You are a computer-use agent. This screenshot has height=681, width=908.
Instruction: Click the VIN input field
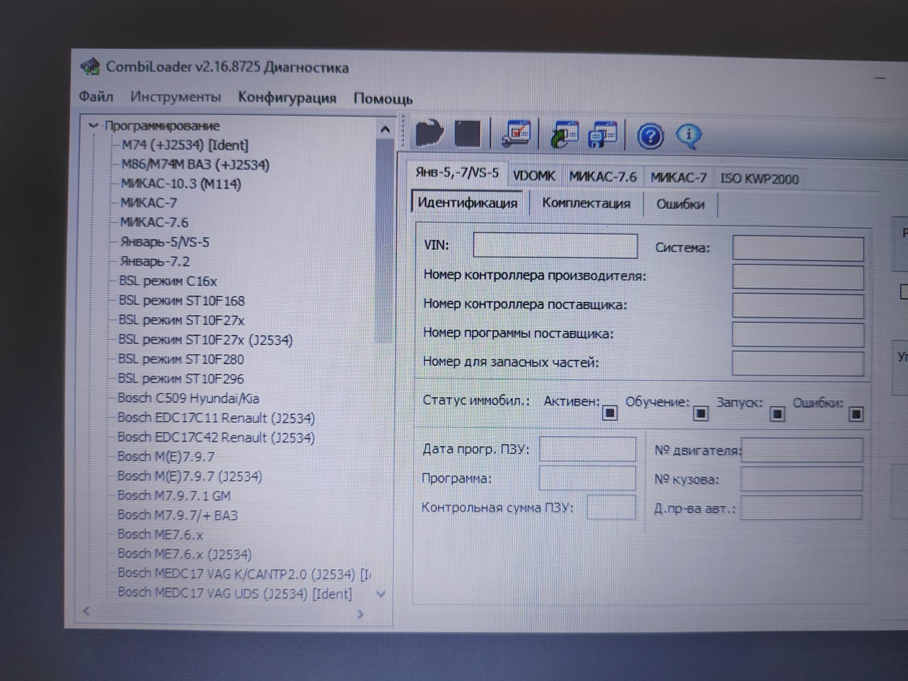[554, 246]
